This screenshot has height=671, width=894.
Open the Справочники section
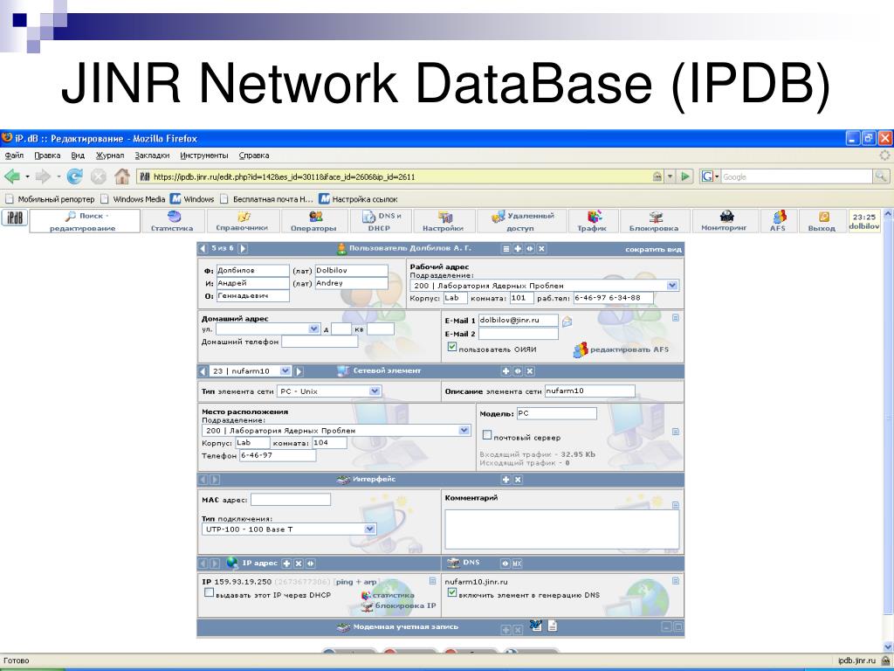[243, 221]
